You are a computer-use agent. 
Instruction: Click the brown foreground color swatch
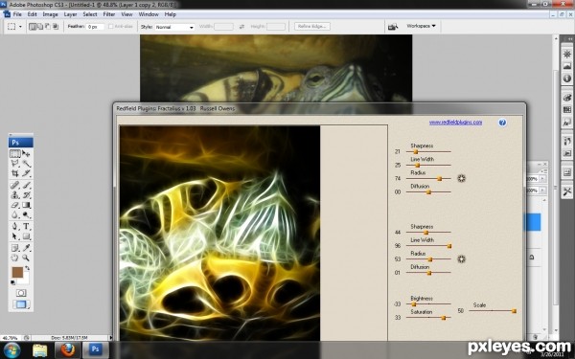17,272
